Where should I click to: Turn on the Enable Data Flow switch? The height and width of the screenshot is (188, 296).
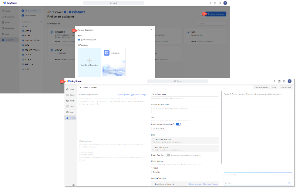[x=167, y=155]
